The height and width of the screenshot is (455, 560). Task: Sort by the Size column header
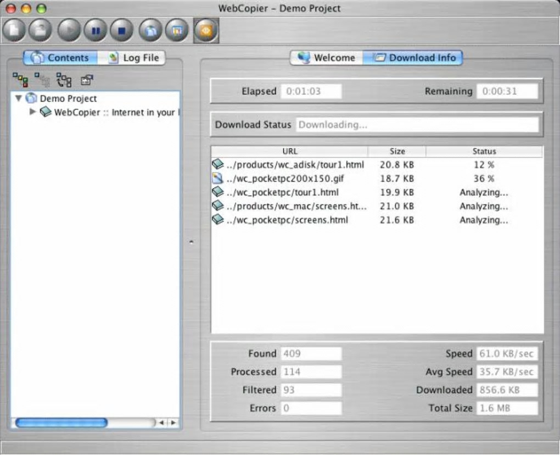point(397,151)
